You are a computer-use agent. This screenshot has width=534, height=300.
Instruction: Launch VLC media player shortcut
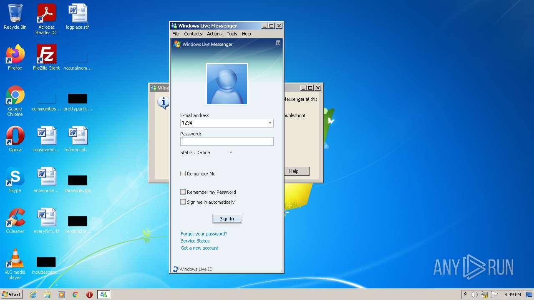pos(15,264)
